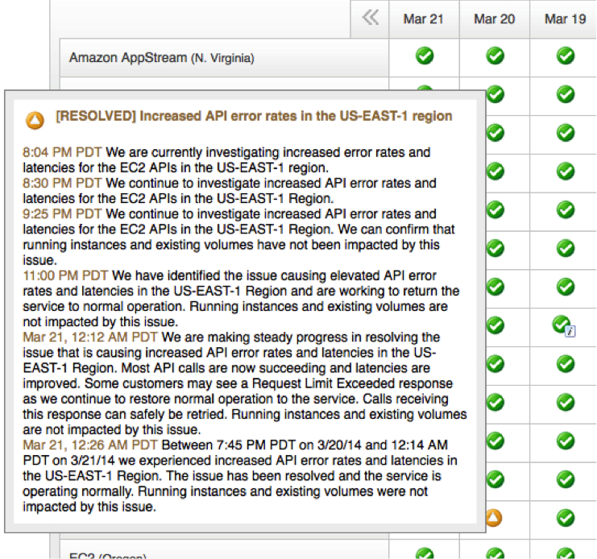Image resolution: width=597 pixels, height=559 pixels.
Task: Click the 'Mar 21, 12:12 AM PDT' timestamp
Action: [x=90, y=337]
